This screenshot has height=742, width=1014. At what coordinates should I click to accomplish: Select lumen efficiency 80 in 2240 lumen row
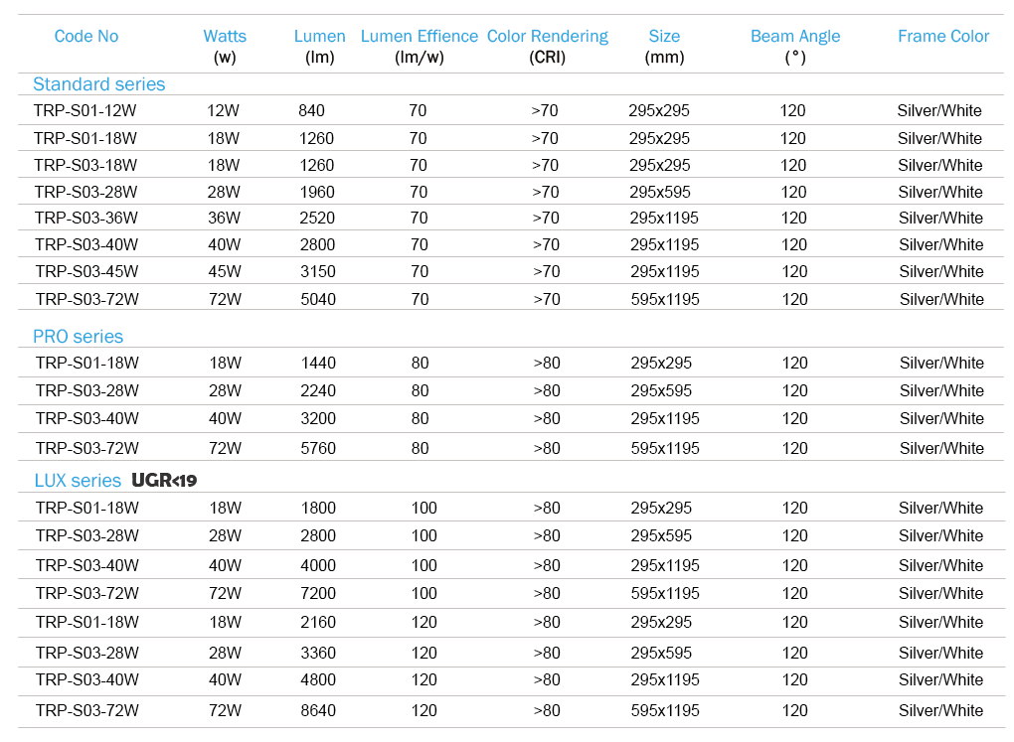pos(421,390)
